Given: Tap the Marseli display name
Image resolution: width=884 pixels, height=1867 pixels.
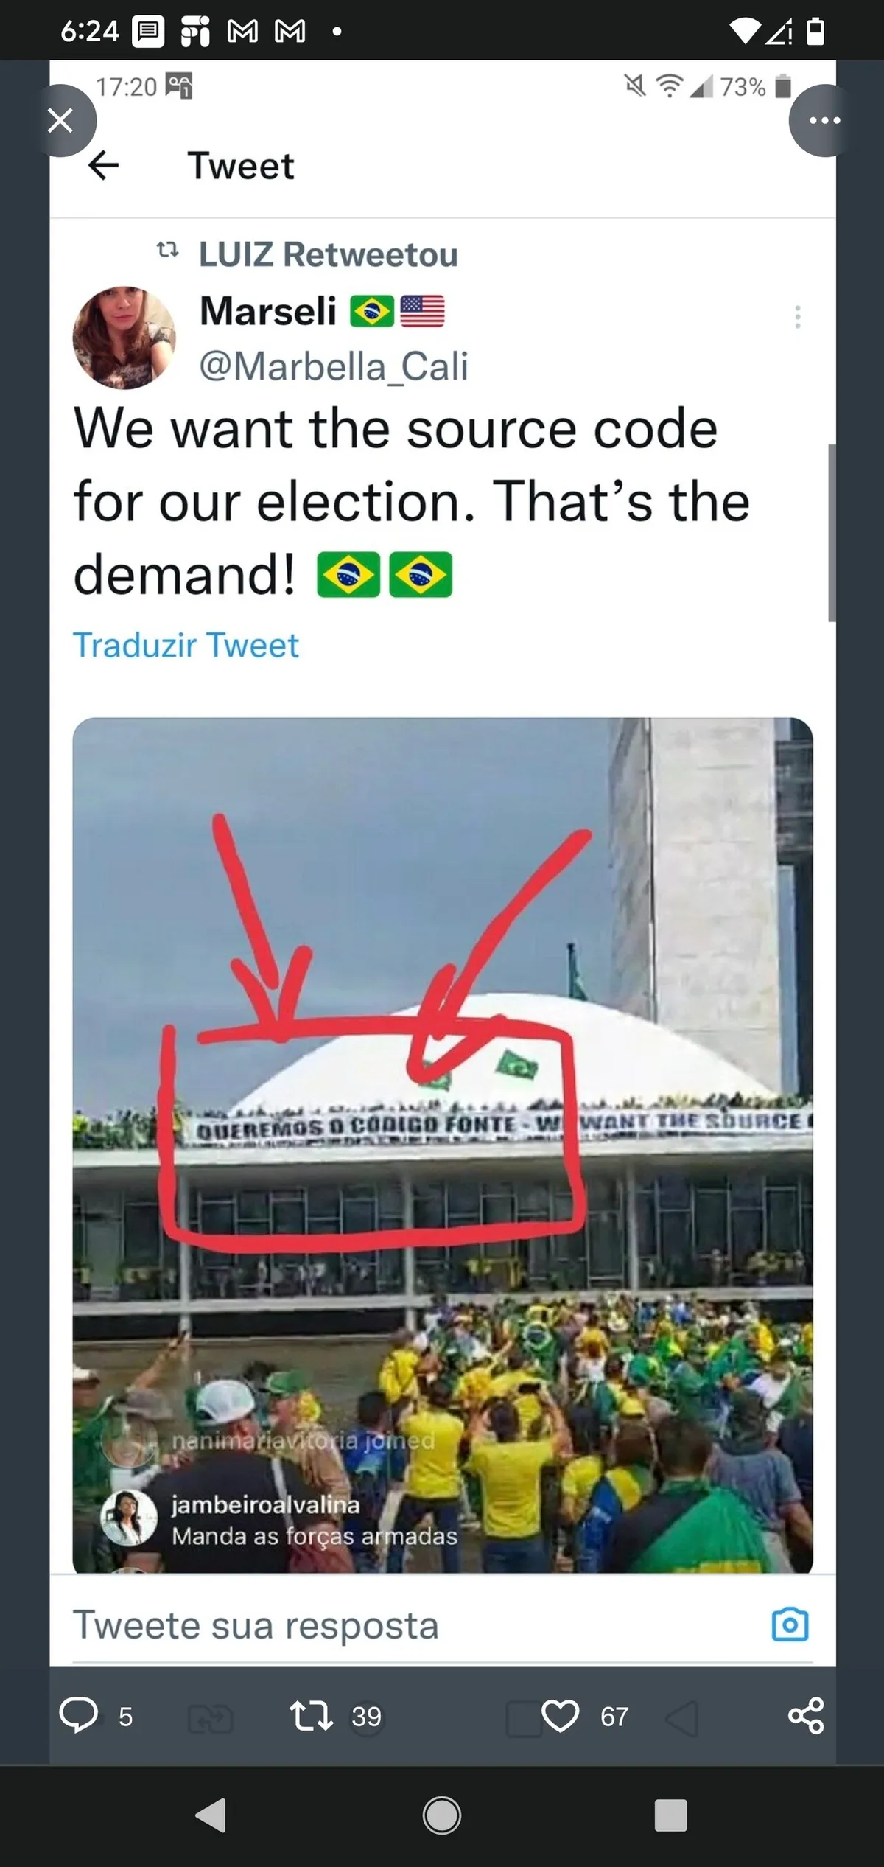Looking at the screenshot, I should [268, 310].
